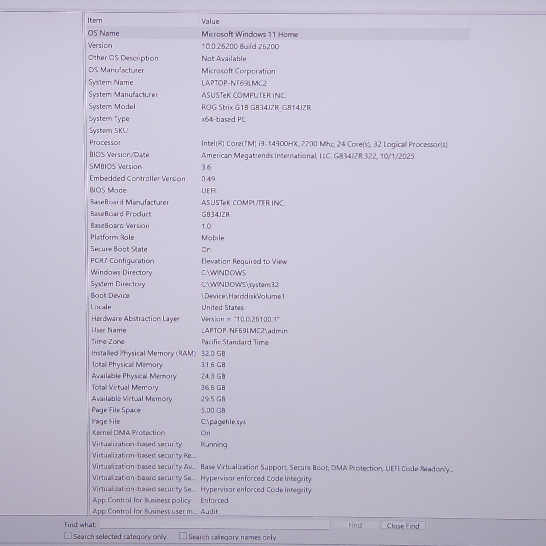Select the Page File Space row

116,410
